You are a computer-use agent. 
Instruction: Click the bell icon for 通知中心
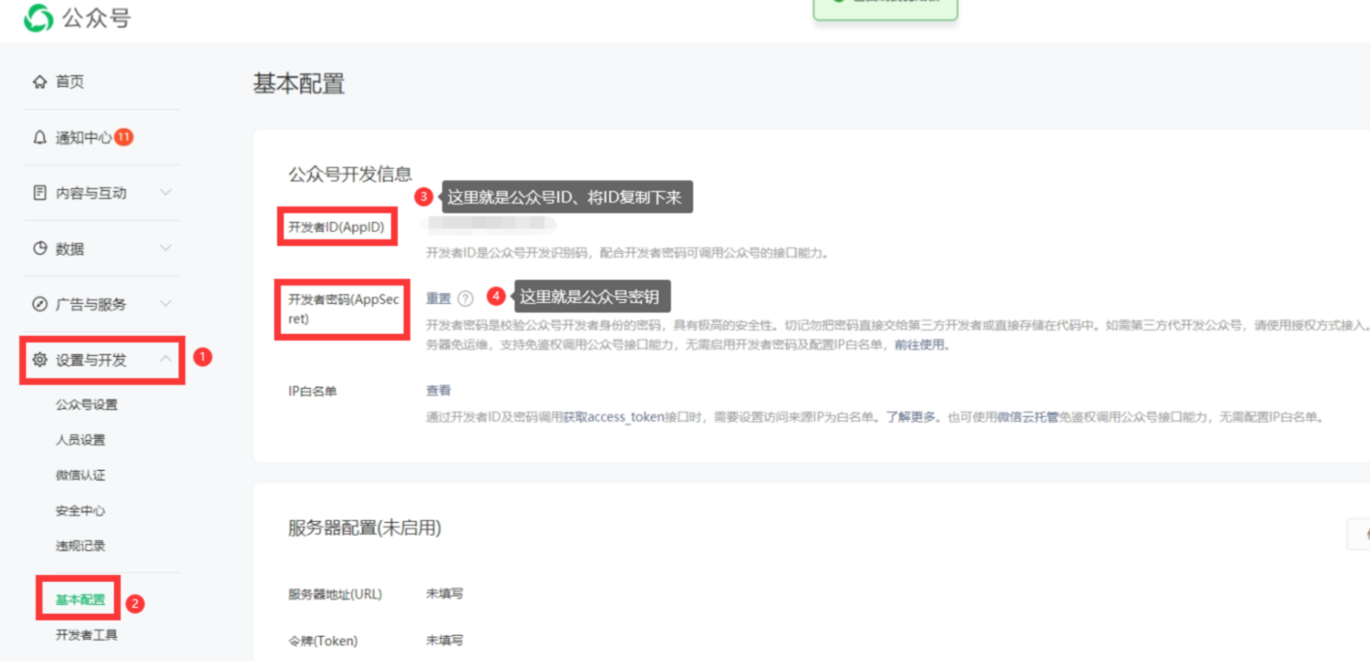pyautogui.click(x=40, y=138)
